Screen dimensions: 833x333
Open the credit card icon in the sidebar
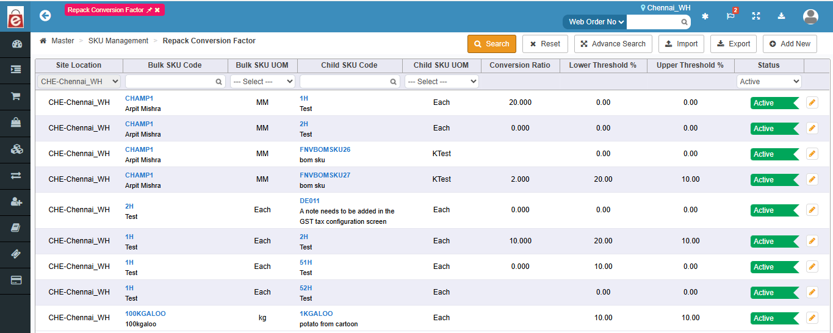pyautogui.click(x=16, y=280)
